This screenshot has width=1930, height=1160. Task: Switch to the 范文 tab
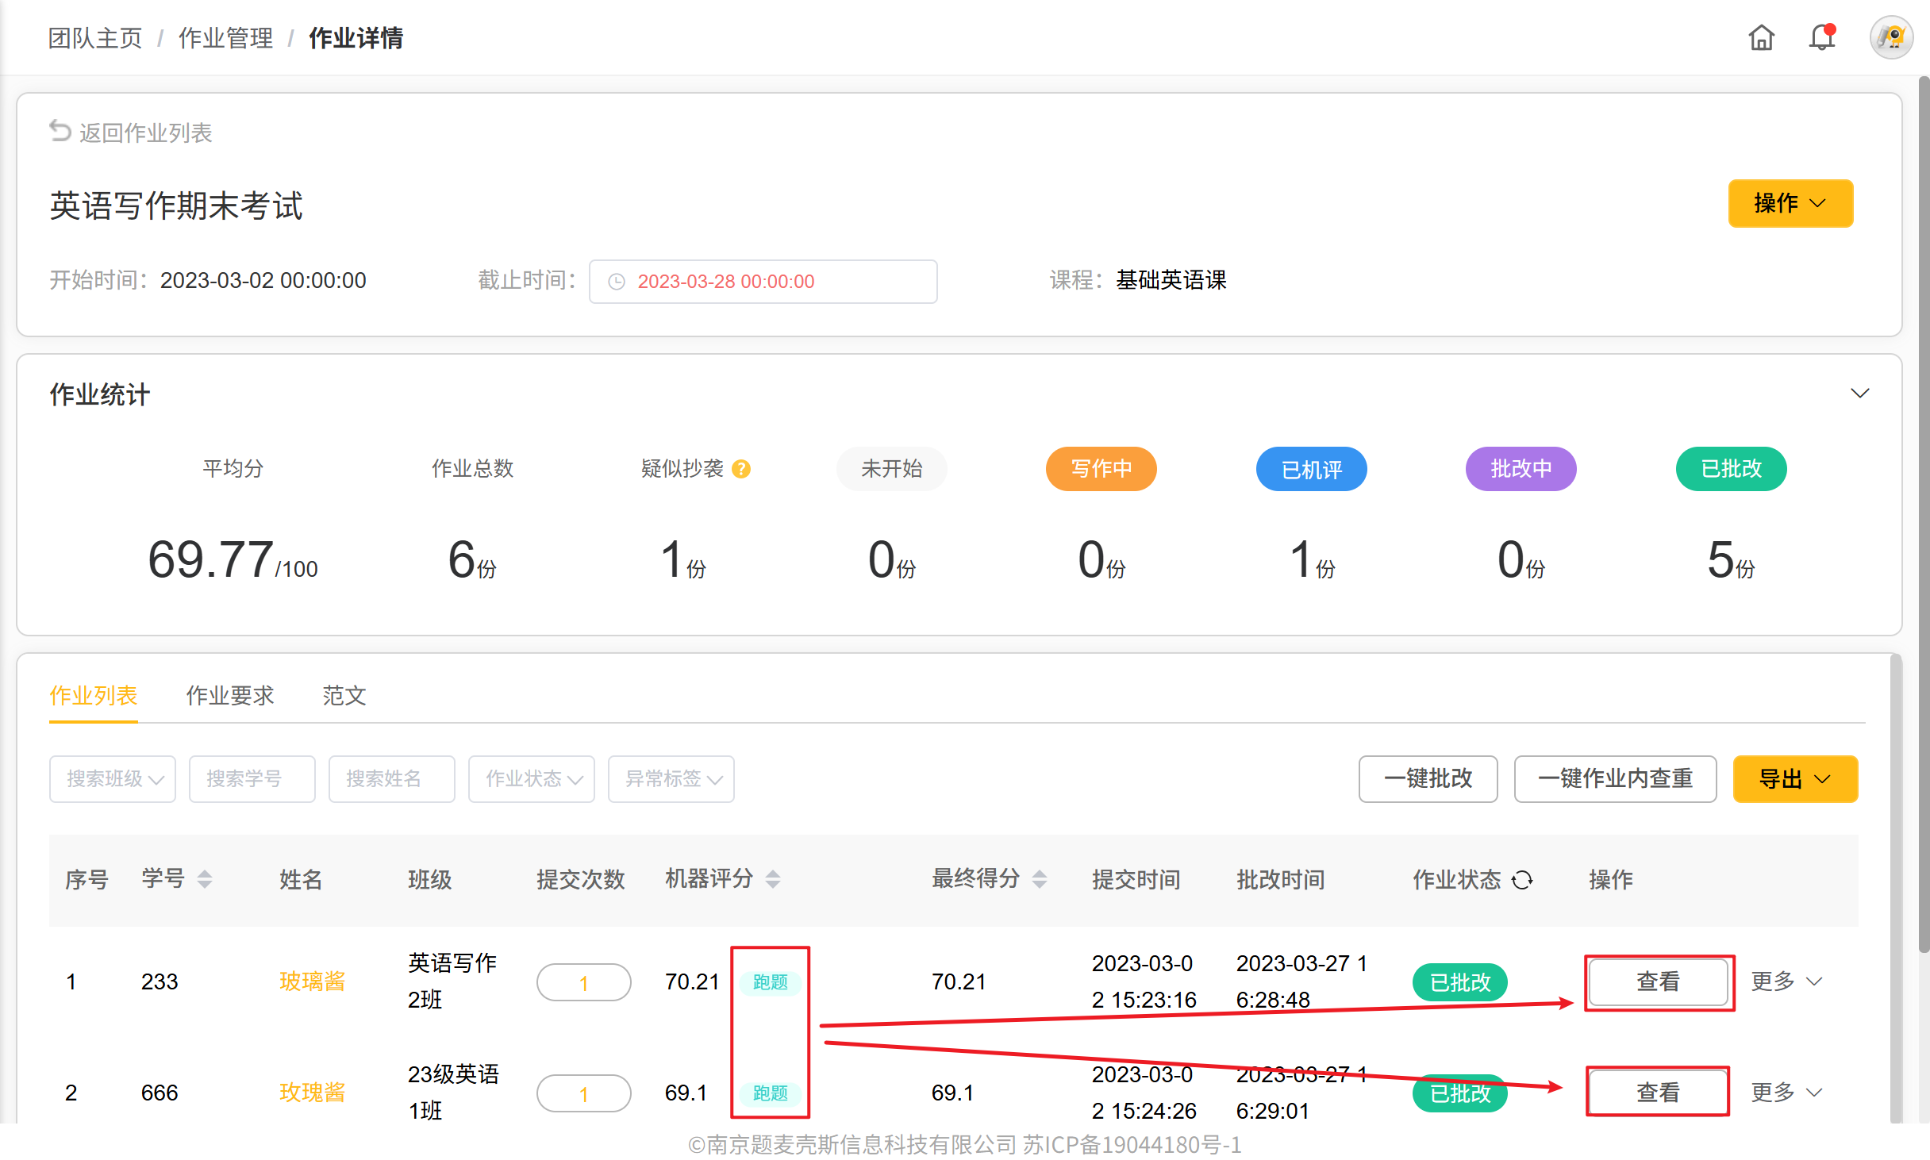344,696
